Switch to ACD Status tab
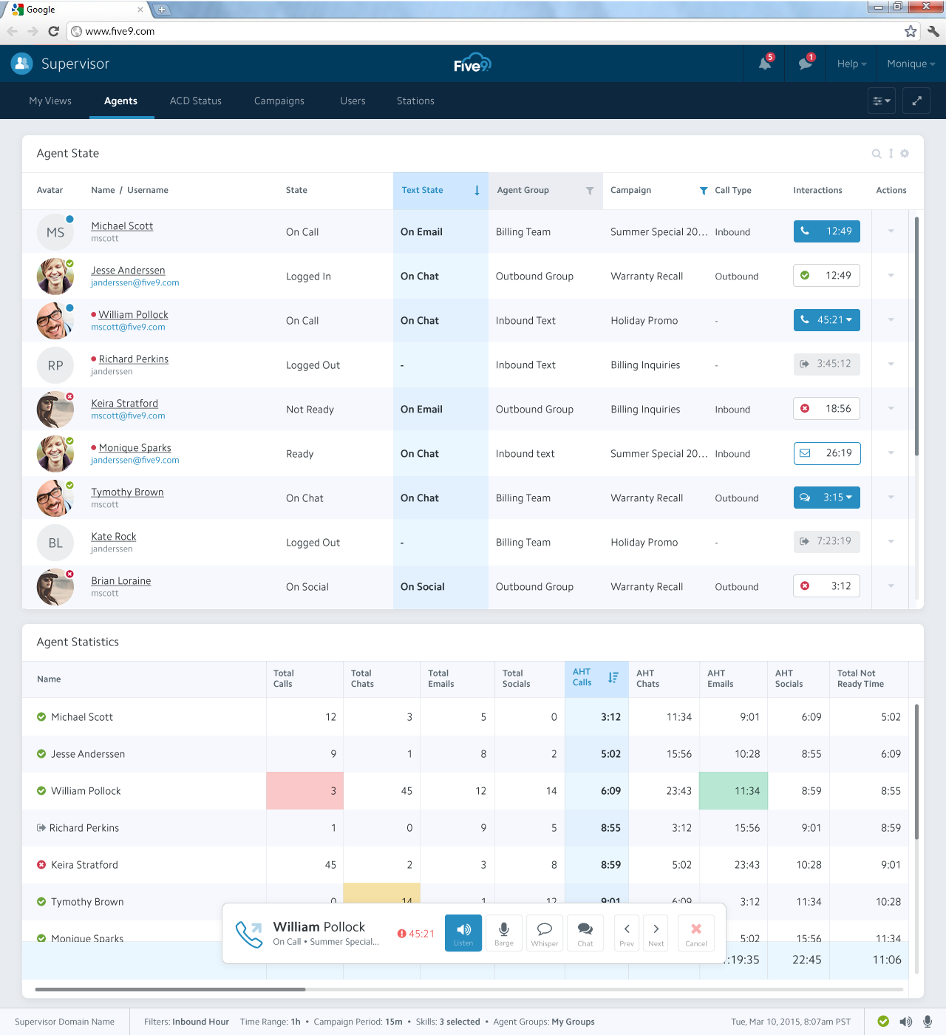The image size is (946, 1035). pos(196,101)
